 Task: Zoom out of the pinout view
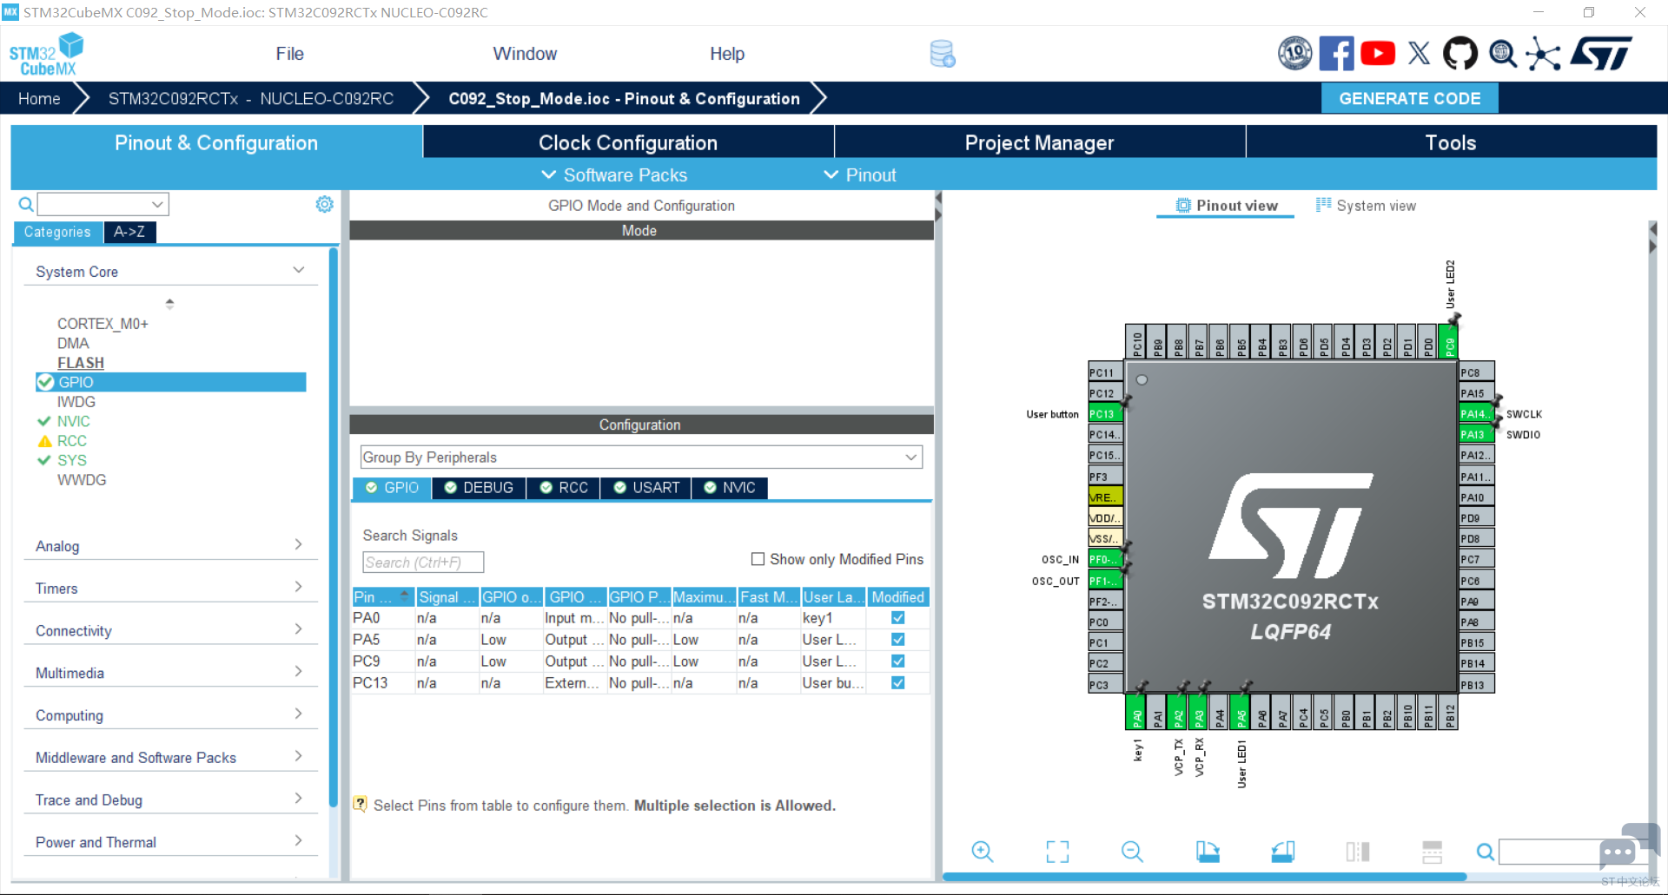point(1132,852)
